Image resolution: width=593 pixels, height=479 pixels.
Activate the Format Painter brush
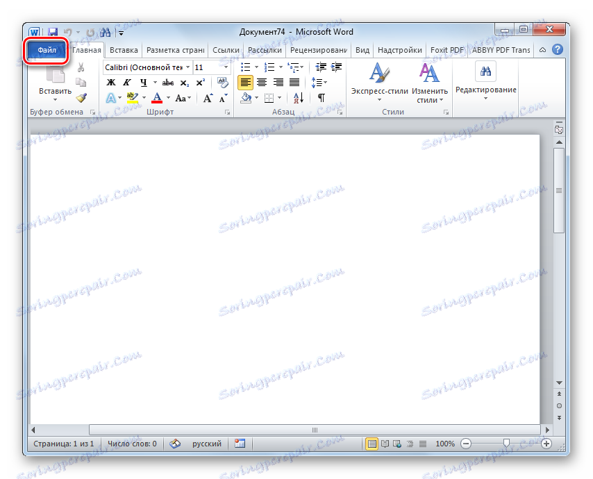pyautogui.click(x=81, y=98)
